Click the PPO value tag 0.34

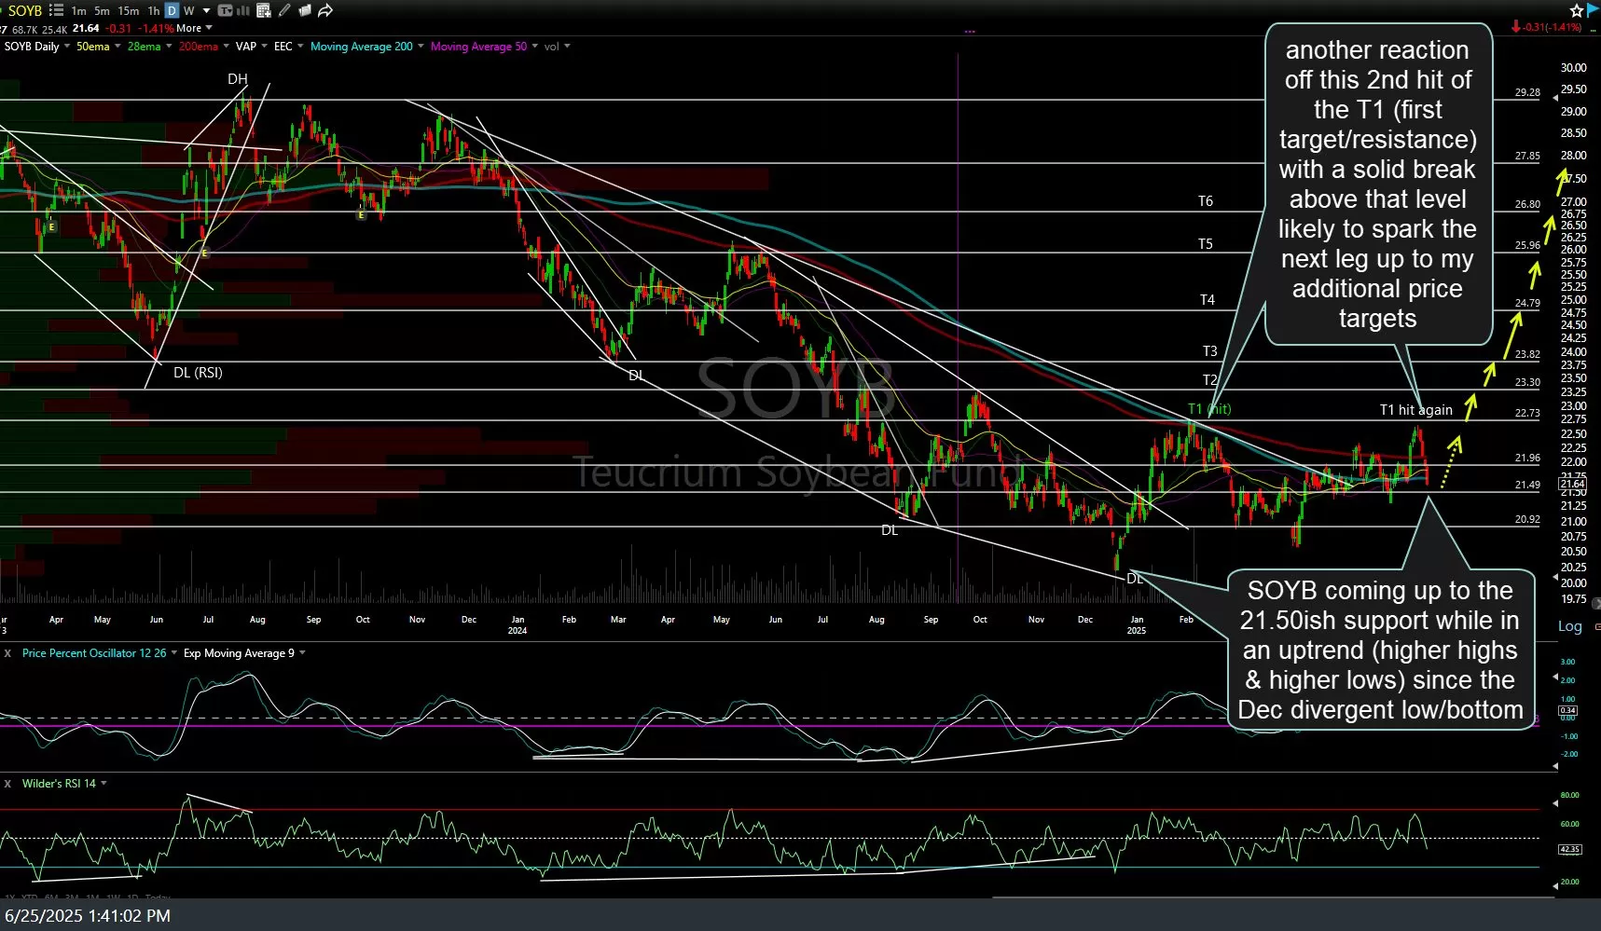[x=1567, y=710]
